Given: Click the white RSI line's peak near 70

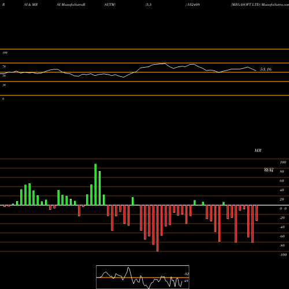Looking at the screenshot, I should coord(164,63).
